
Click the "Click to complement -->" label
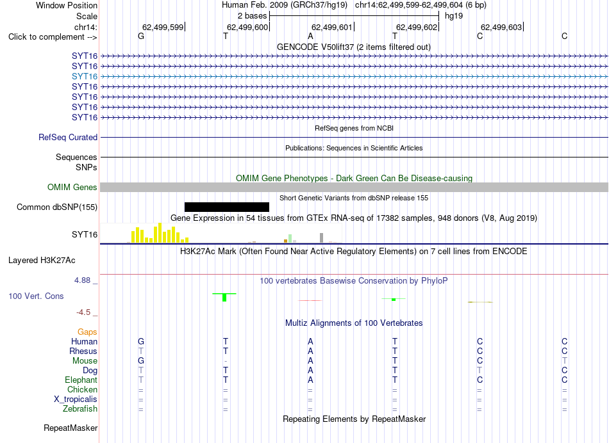(x=53, y=37)
